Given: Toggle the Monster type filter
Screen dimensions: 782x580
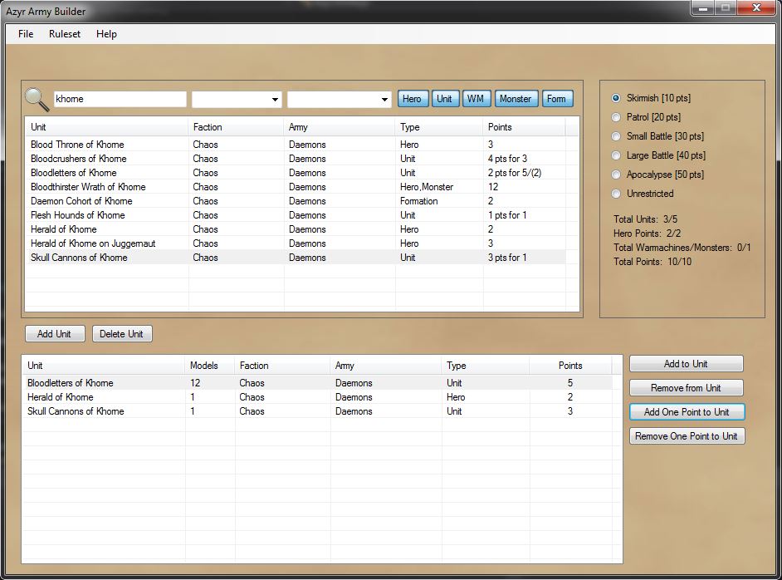Looking at the screenshot, I should coord(516,99).
